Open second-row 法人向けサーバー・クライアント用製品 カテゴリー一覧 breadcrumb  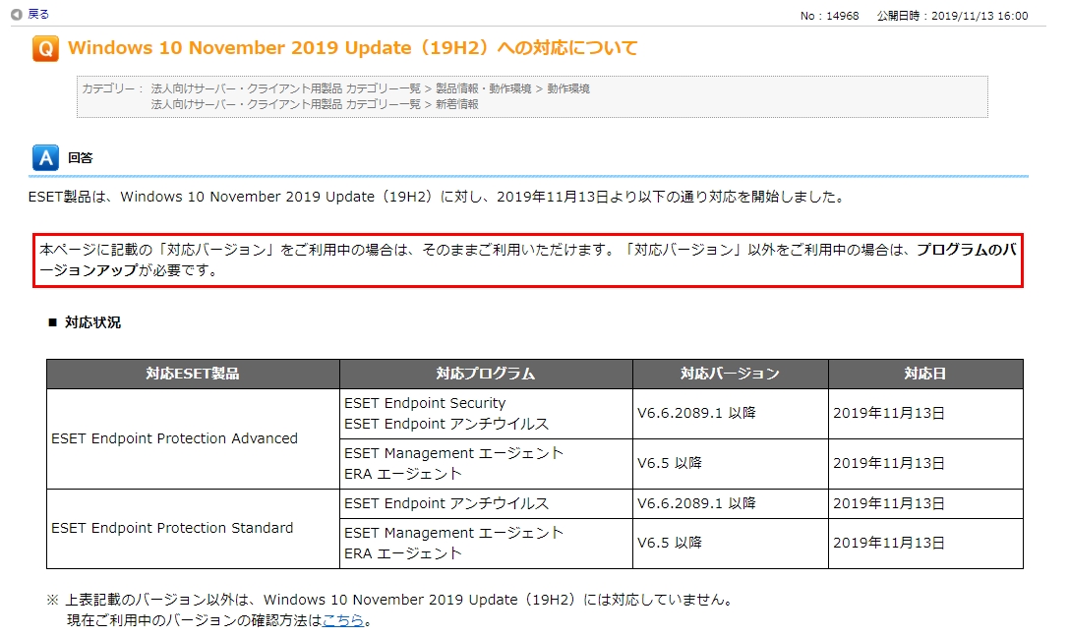tap(285, 104)
